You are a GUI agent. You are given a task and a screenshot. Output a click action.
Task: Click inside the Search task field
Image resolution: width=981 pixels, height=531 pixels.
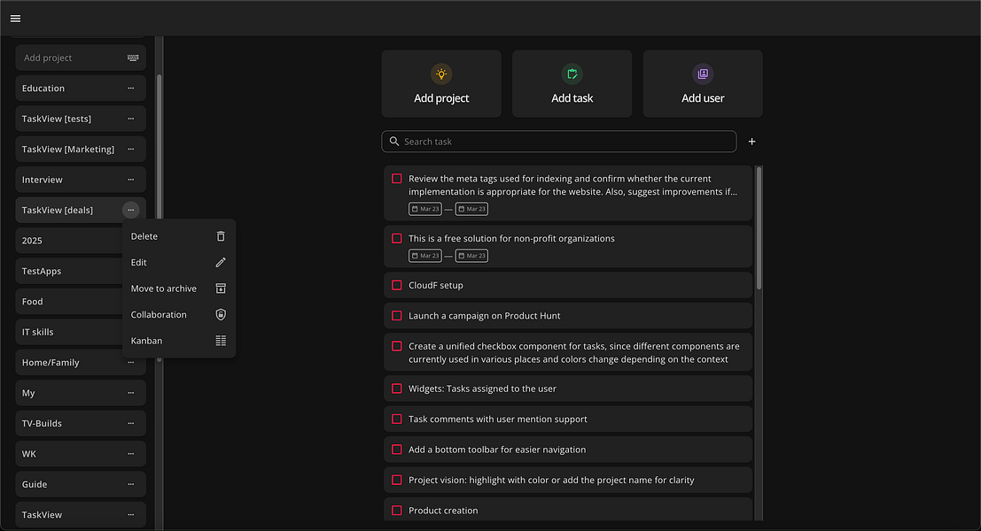pos(559,141)
